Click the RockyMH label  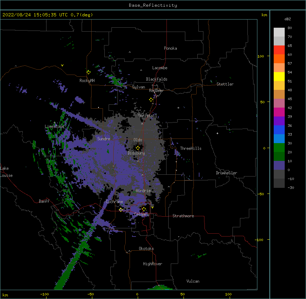[87, 81]
